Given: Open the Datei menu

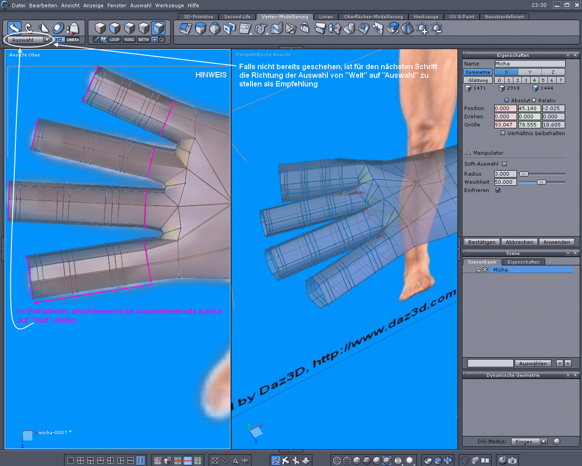Looking at the screenshot, I should coord(19,5).
